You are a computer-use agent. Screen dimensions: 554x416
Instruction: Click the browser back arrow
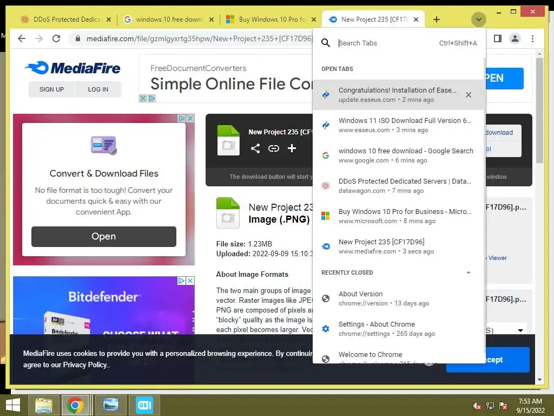[22, 38]
